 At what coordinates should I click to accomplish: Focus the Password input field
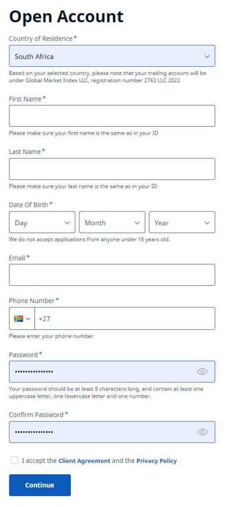[112, 371]
